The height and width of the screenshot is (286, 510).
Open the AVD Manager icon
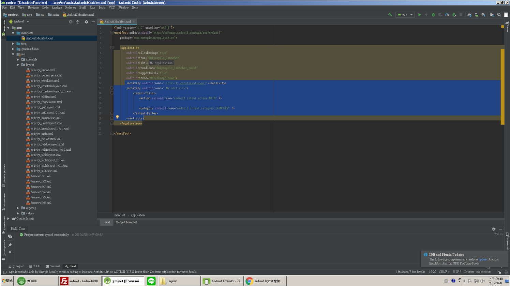click(476, 15)
